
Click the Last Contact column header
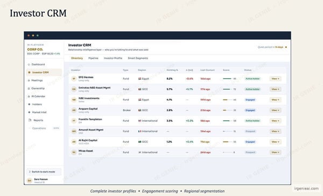tap(207, 70)
